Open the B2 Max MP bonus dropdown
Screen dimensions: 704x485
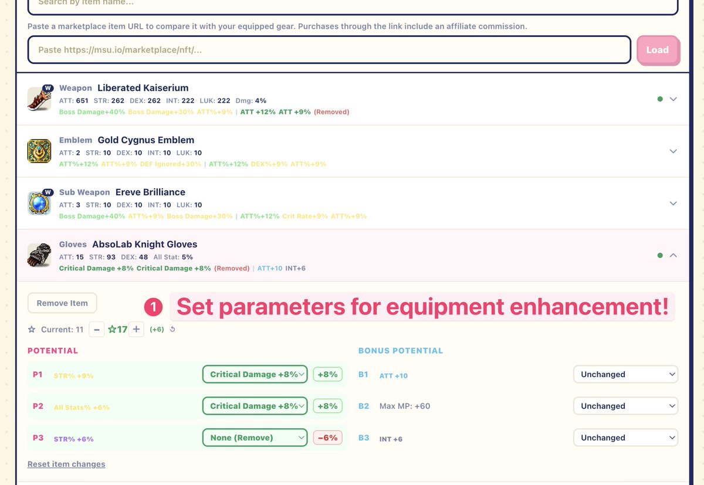pos(625,406)
